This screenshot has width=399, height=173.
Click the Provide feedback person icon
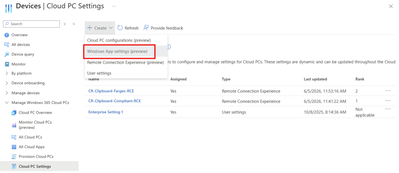(x=146, y=28)
